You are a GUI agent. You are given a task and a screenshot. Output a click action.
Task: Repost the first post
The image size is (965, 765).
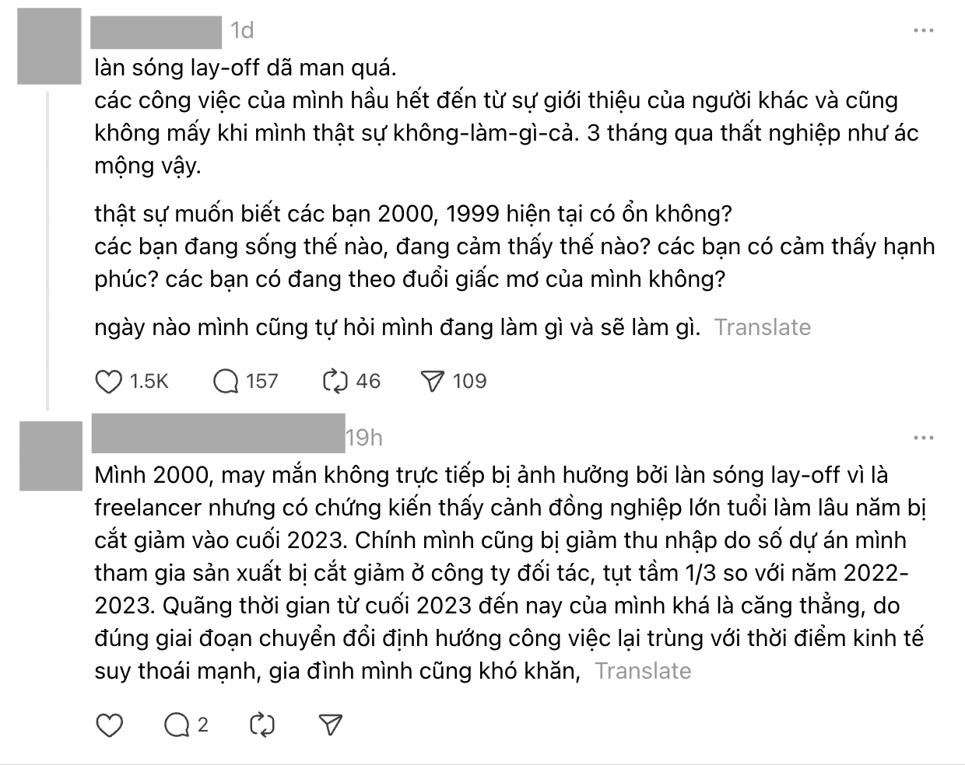[x=335, y=380]
